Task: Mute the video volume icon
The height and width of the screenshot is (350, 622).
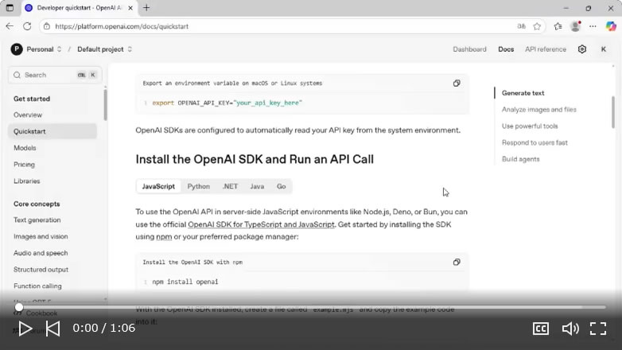Action: [x=570, y=329]
